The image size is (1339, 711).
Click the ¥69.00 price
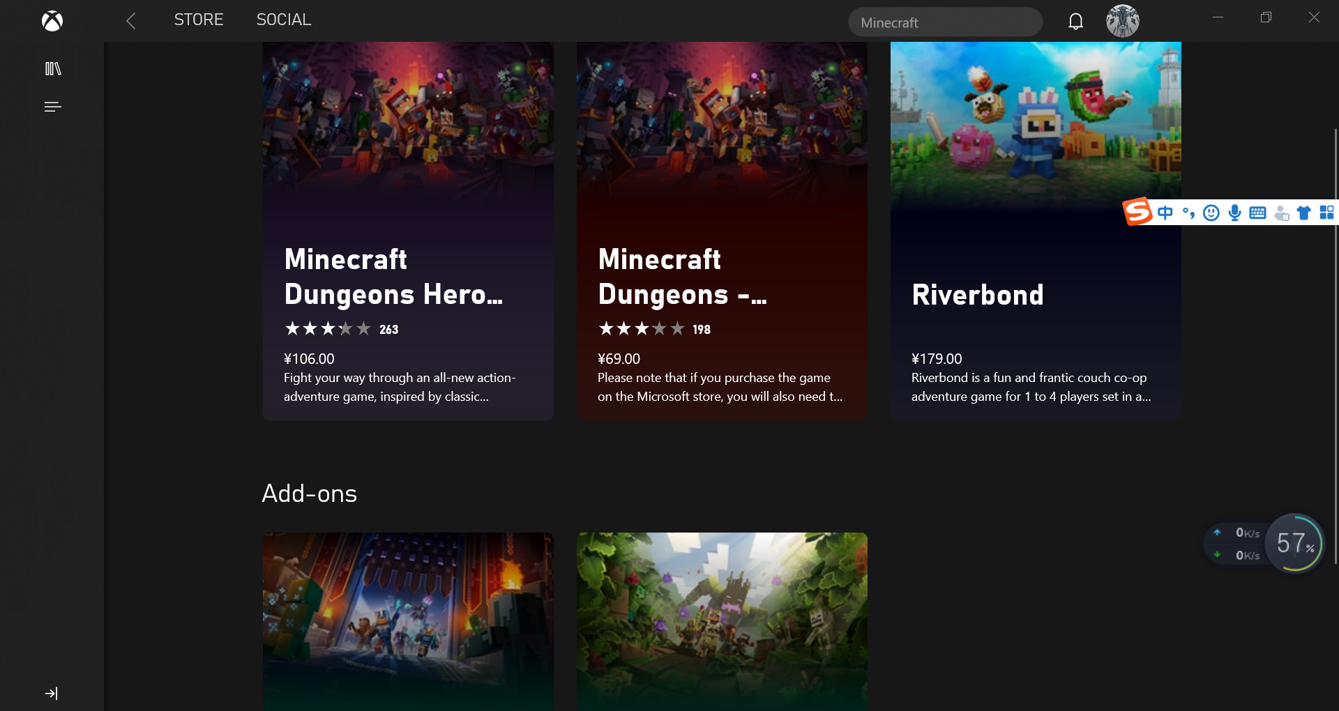(x=619, y=358)
